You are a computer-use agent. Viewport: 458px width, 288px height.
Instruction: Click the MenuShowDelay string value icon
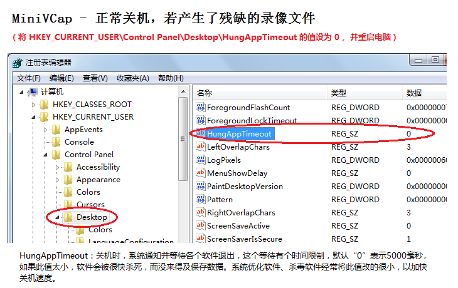(201, 173)
